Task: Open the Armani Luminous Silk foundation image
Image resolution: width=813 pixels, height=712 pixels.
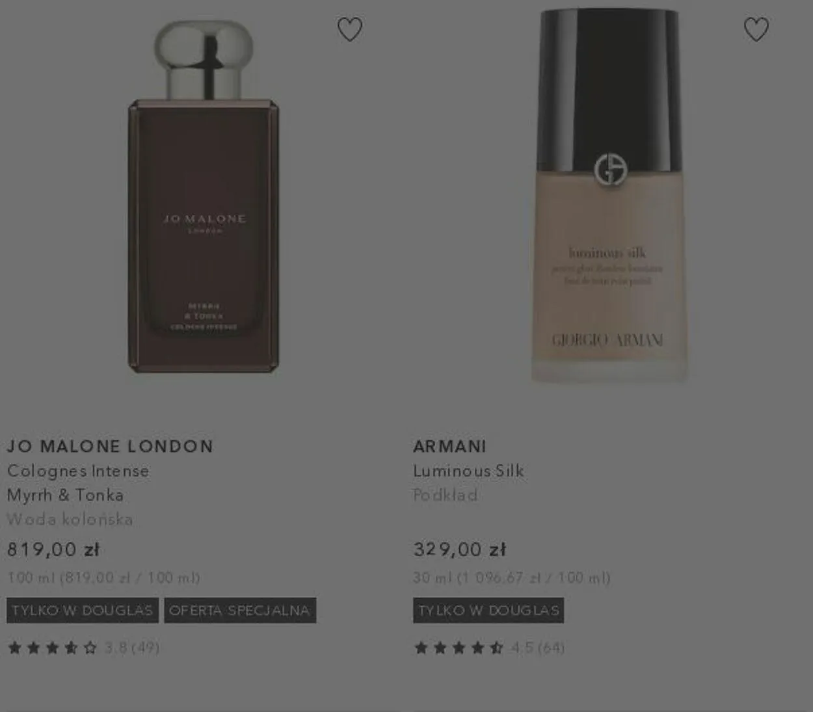Action: (x=609, y=195)
